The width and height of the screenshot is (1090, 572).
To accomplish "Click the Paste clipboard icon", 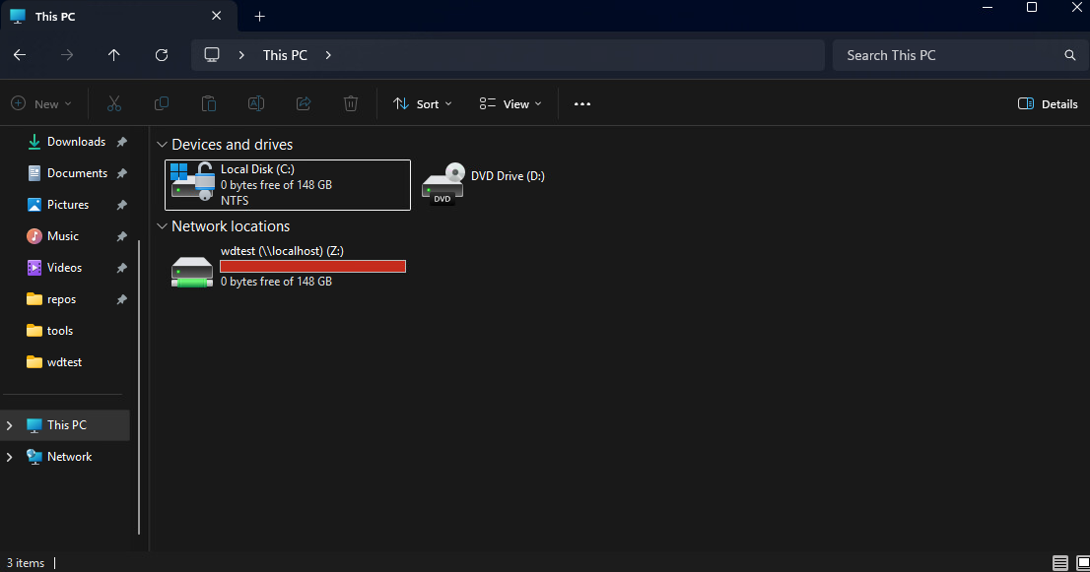I will coord(209,104).
